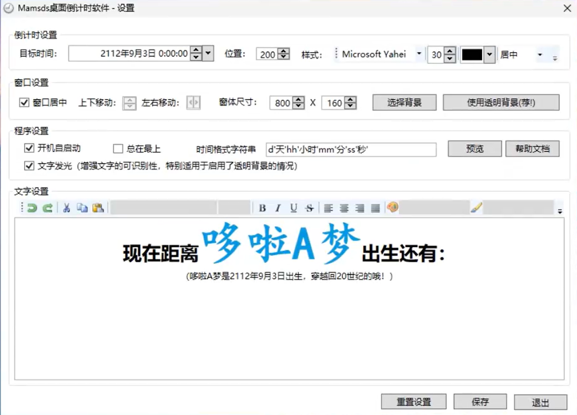This screenshot has height=415, width=577.
Task: Enable the 总在最上 checkbox
Action: click(118, 149)
